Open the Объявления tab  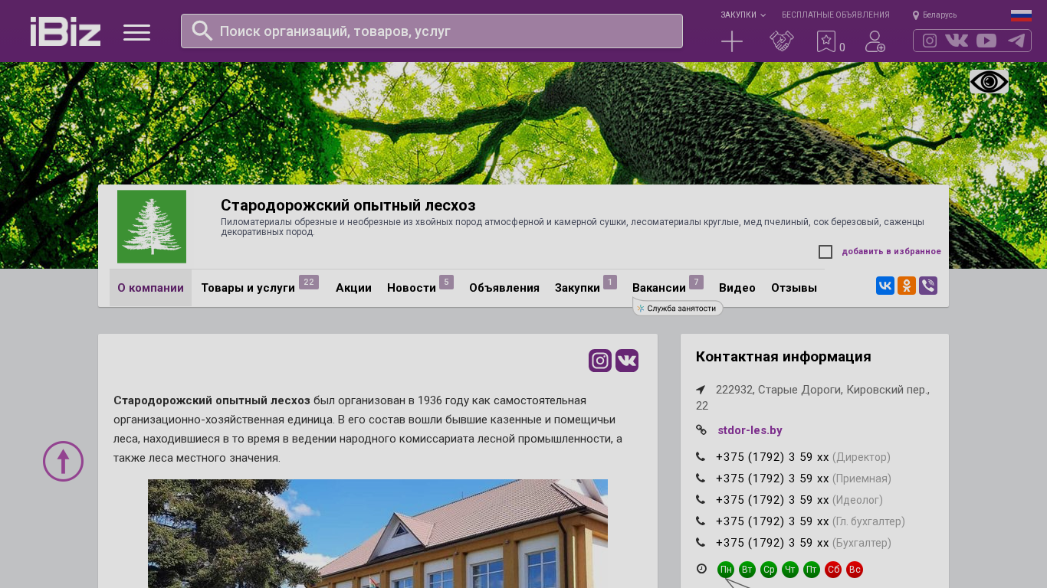pos(504,288)
